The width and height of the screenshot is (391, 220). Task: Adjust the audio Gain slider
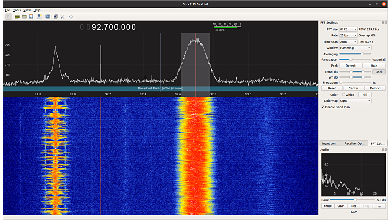point(355,199)
